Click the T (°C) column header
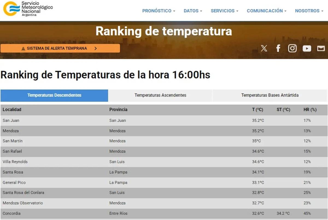The image size is (328, 220). (x=257, y=109)
